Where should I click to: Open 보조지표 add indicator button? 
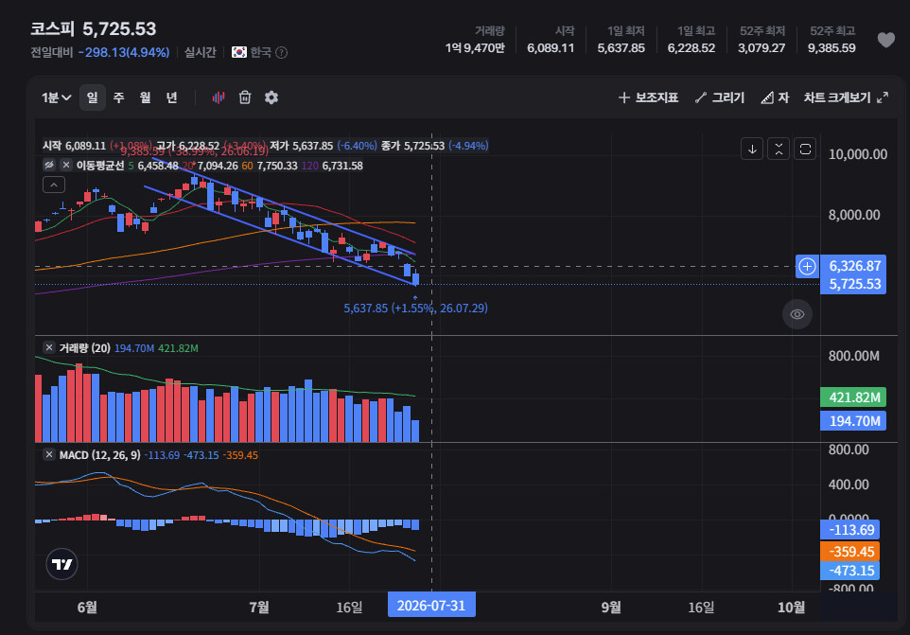[x=648, y=97]
